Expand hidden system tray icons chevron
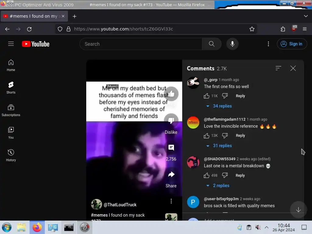This screenshot has height=234, width=312. click(x=267, y=227)
